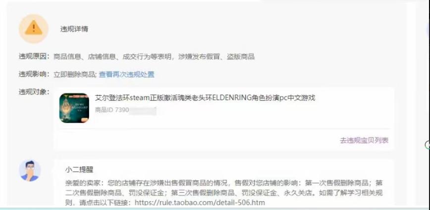Click the orange warning triangle icon
This screenshot has height=210, width=430.
coord(34,29)
